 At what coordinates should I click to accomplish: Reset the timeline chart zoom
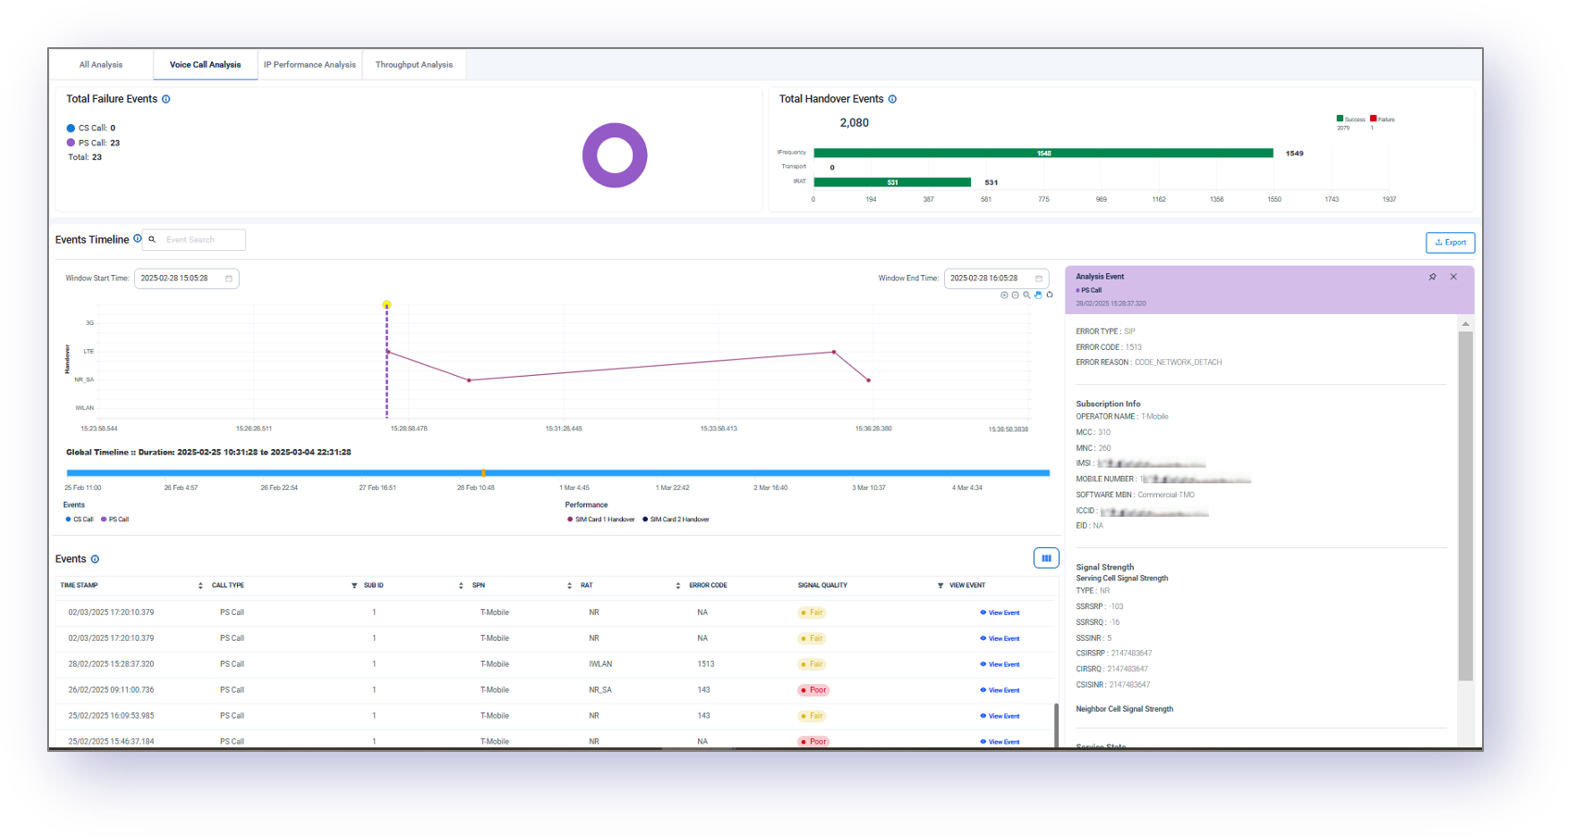tap(1050, 295)
